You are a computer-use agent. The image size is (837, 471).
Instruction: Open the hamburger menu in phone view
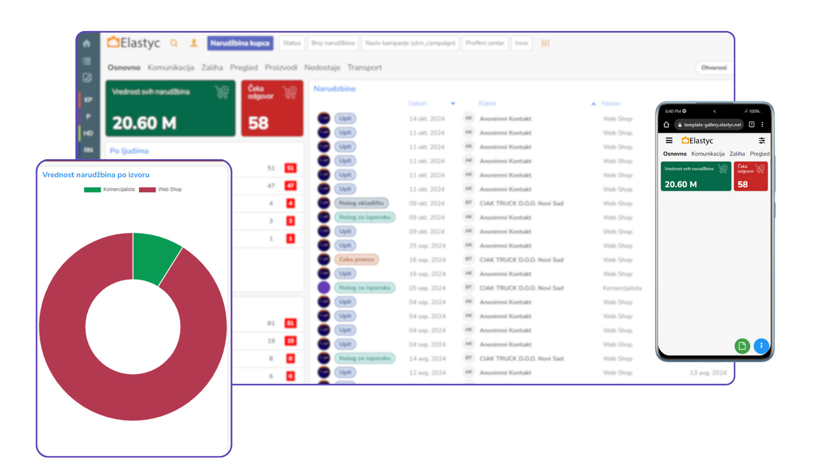[x=669, y=140]
